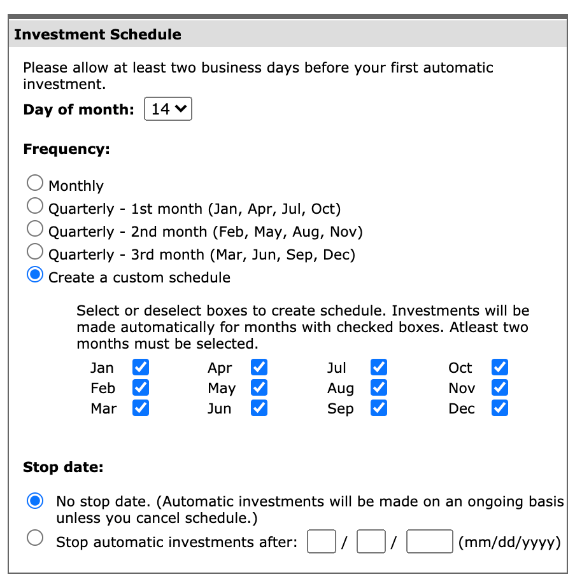Viewport: 582px width, 584px height.
Task: Deselect the Feb month checkbox
Action: [141, 387]
